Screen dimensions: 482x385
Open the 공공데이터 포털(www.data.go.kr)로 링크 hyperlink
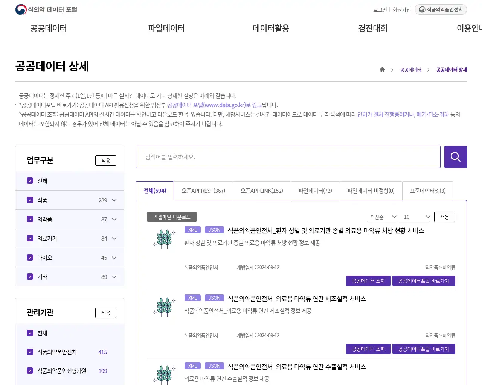pos(214,105)
